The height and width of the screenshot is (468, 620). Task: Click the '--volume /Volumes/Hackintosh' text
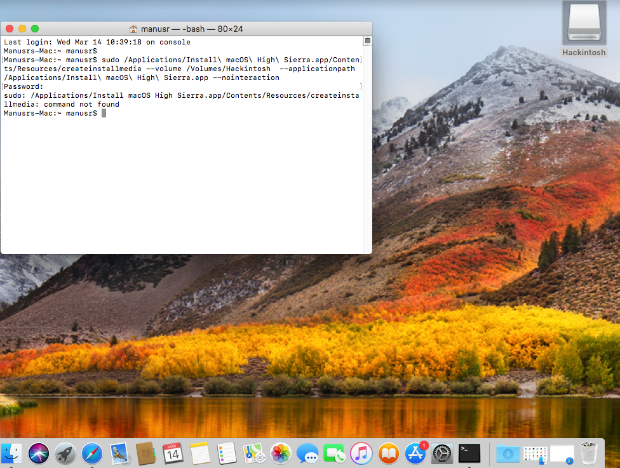[x=208, y=69]
